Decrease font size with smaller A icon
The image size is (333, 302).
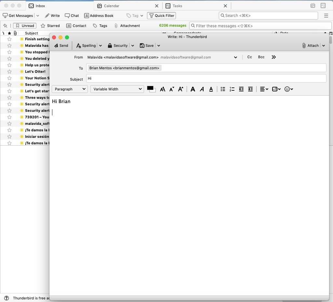coord(172,89)
